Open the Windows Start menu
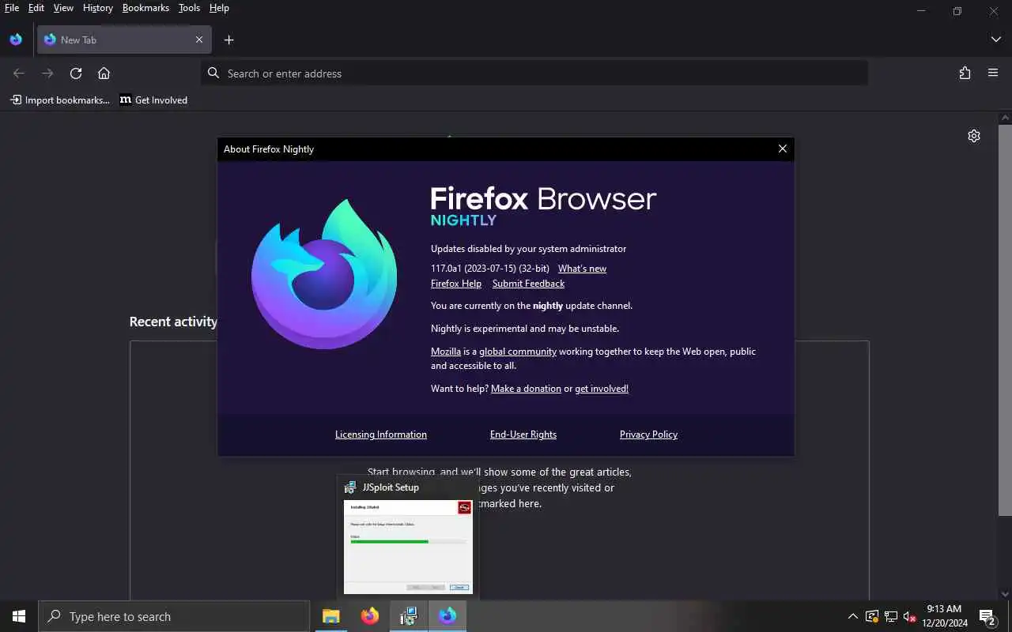Image resolution: width=1012 pixels, height=632 pixels. pyautogui.click(x=19, y=616)
